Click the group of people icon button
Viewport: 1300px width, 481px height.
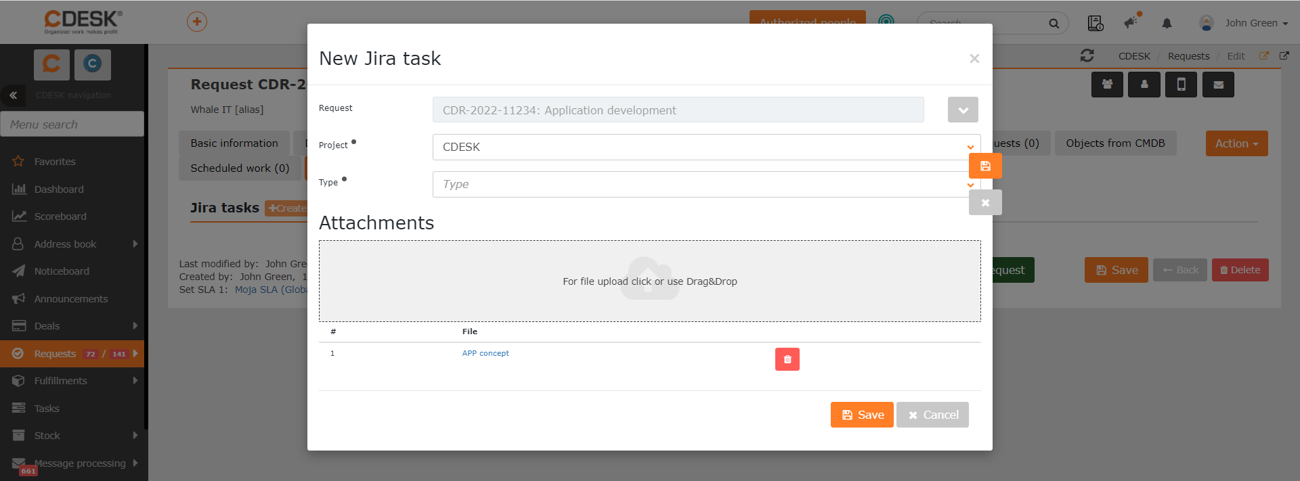[x=1107, y=85]
